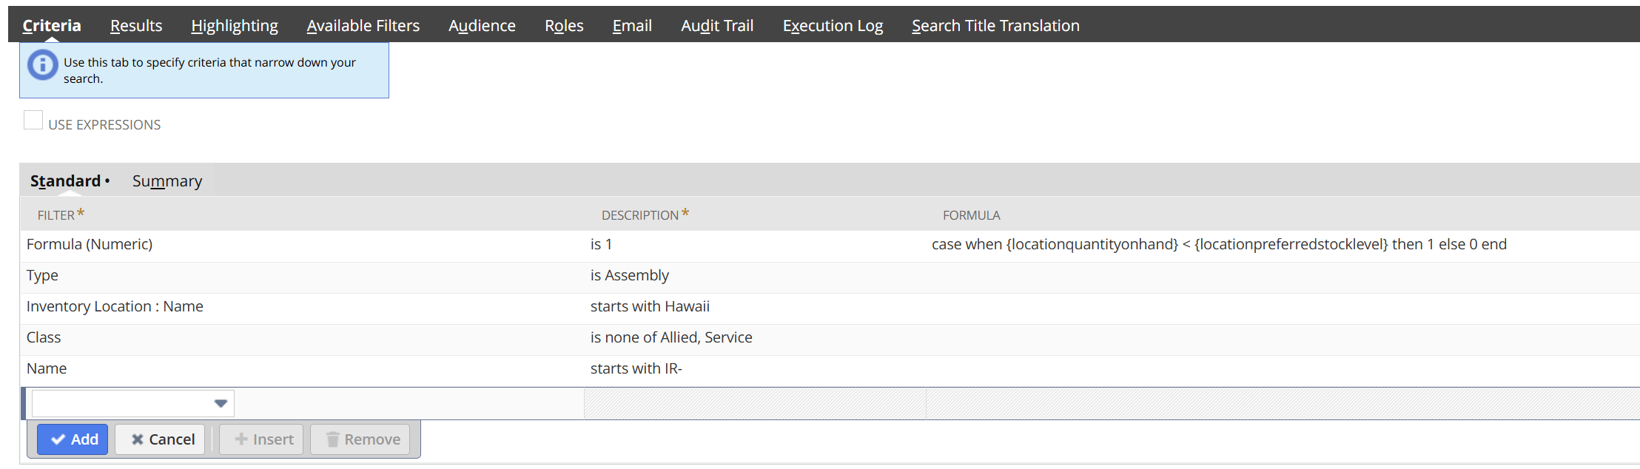Click the case when formula text
1640x469 pixels.
[x=1219, y=244]
